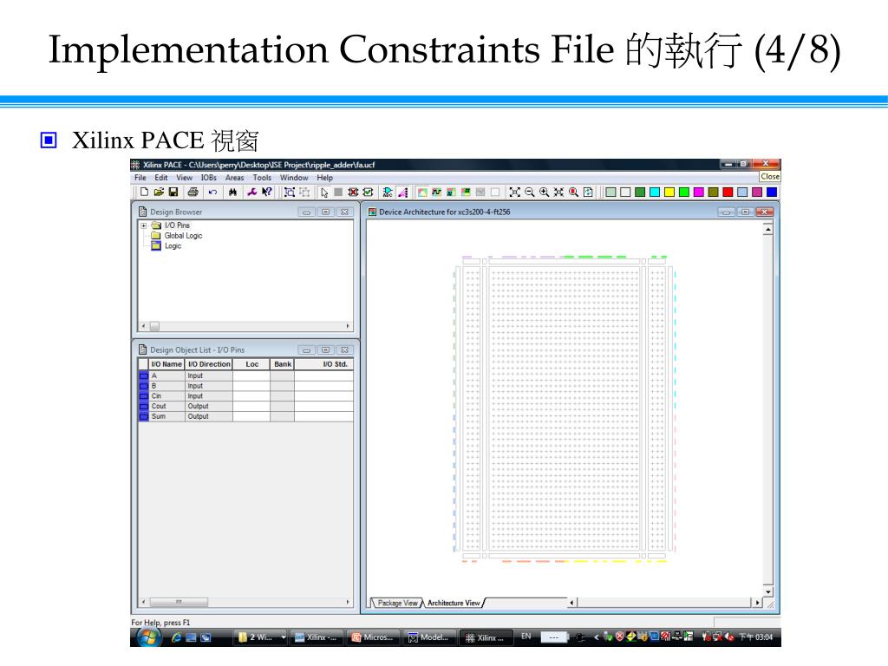Click the red X prohibit icon
This screenshot has height=666, width=888.
click(353, 193)
